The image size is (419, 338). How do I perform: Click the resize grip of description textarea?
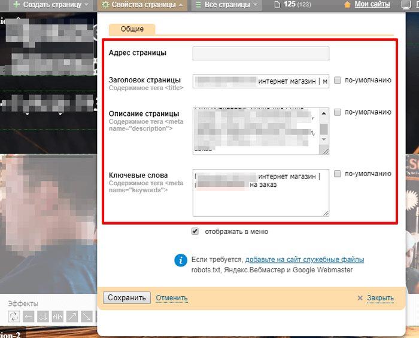(x=326, y=152)
